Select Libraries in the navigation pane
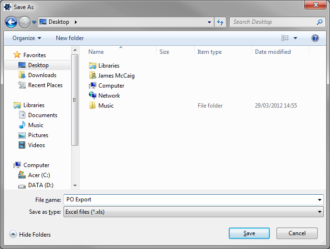The image size is (330, 249). 29,105
